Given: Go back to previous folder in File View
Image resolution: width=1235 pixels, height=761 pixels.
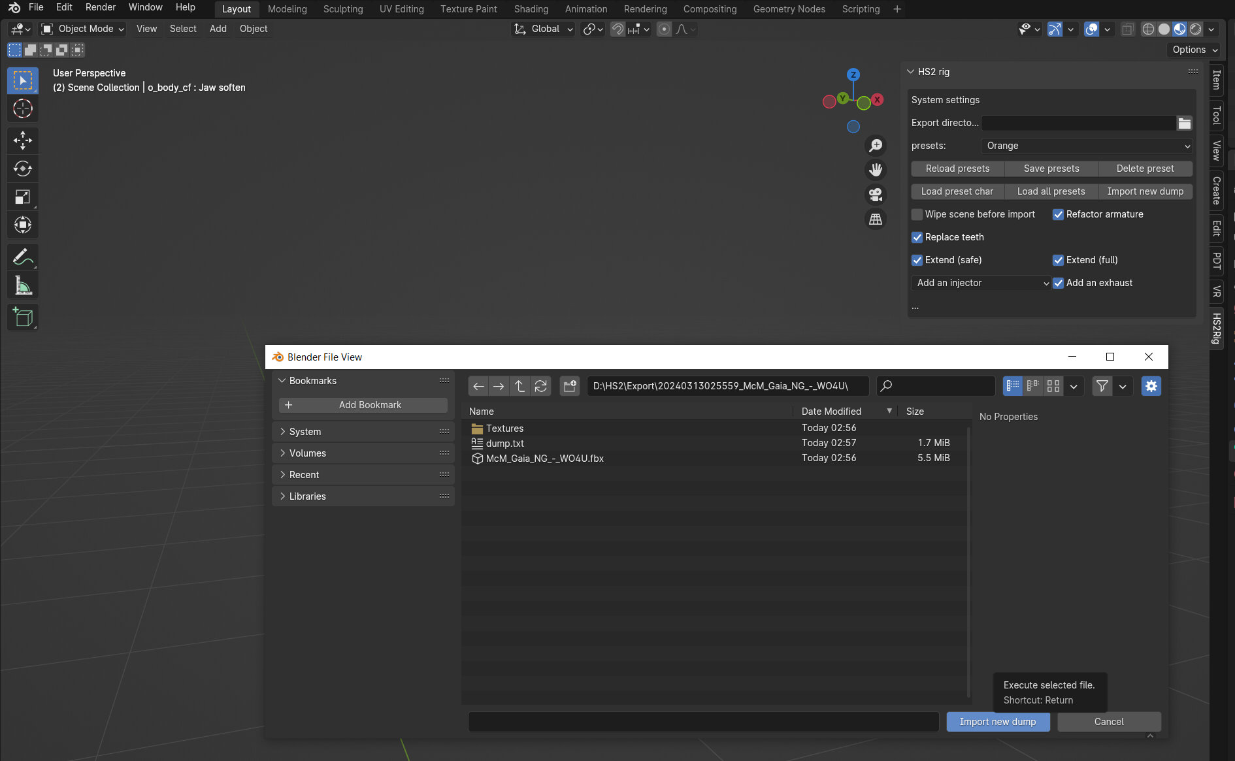Looking at the screenshot, I should coord(478,386).
